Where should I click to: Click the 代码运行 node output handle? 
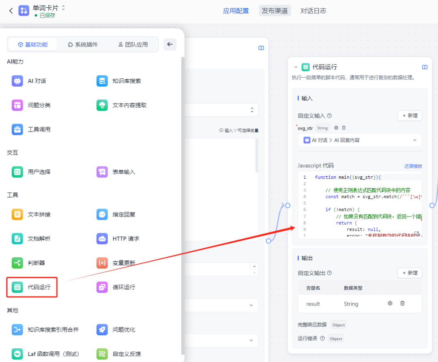pyautogui.click(x=432, y=205)
